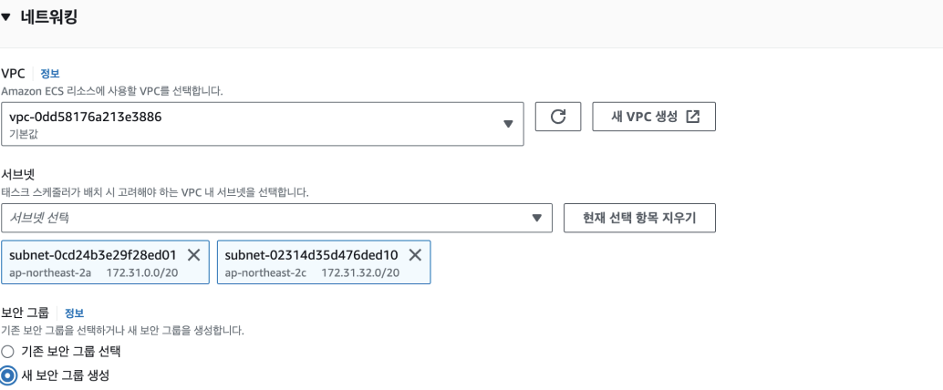Viewport: 943px width, 390px height.
Task: Click the refresh VPC list icon
Action: [558, 117]
